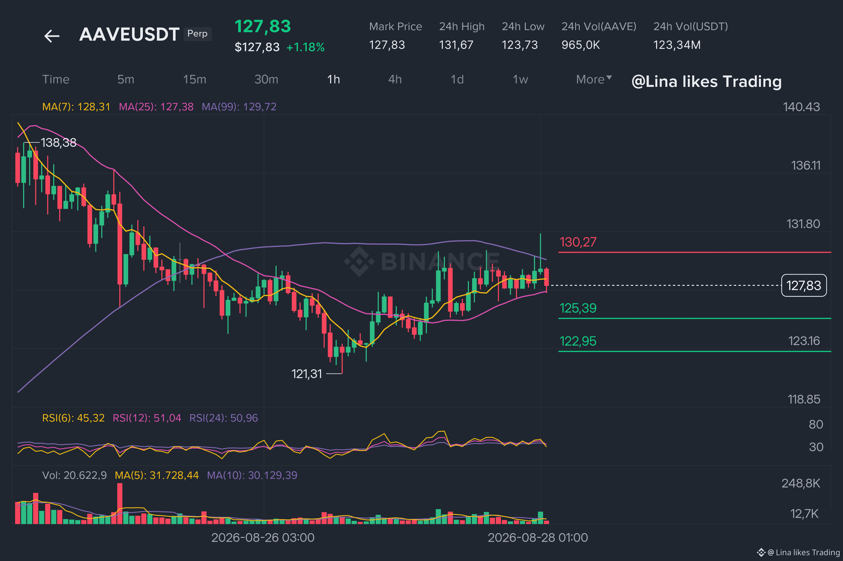
Task: Click the 118.85 price axis label
Action: 804,399
